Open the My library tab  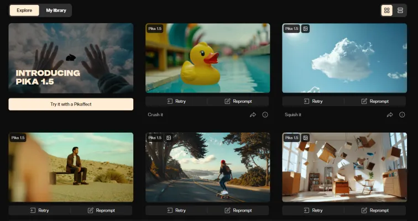[x=55, y=10]
